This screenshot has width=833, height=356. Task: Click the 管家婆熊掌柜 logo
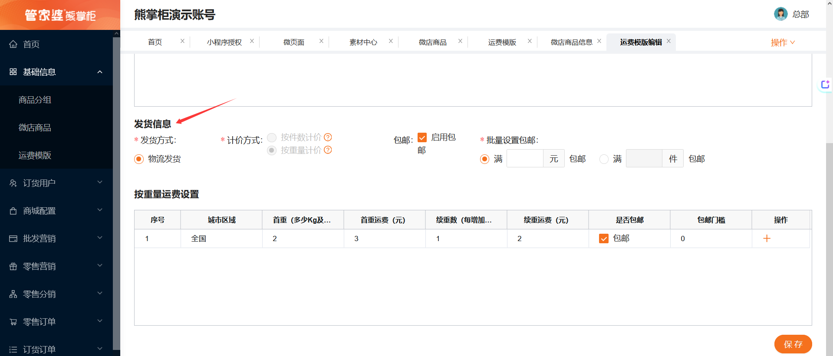click(x=60, y=15)
